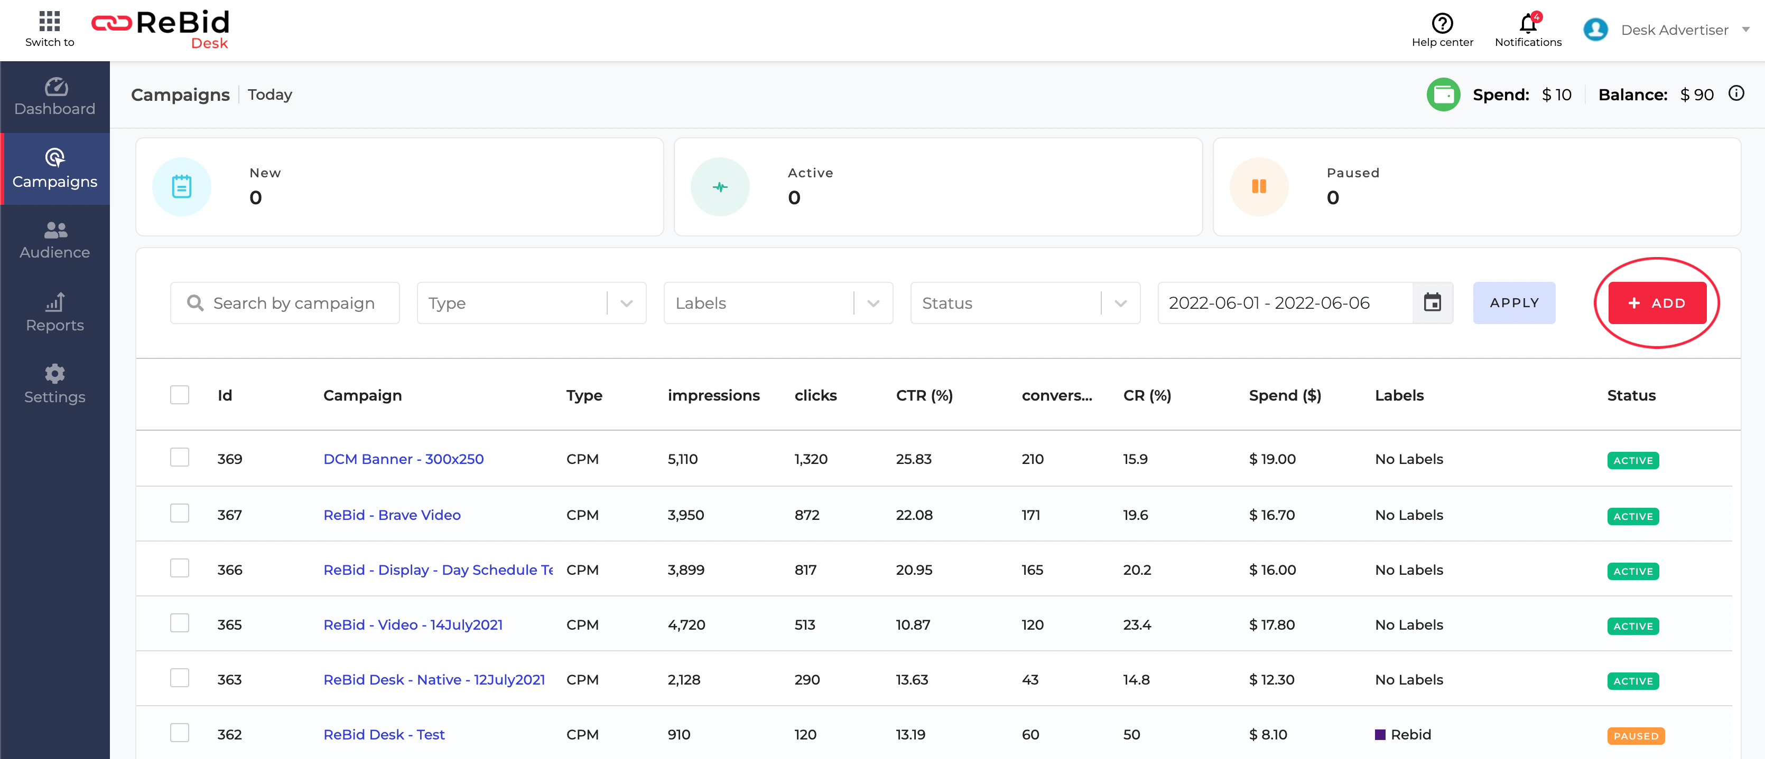The image size is (1765, 759).
Task: Go to the Campaigns sidebar section
Action: pyautogui.click(x=55, y=168)
